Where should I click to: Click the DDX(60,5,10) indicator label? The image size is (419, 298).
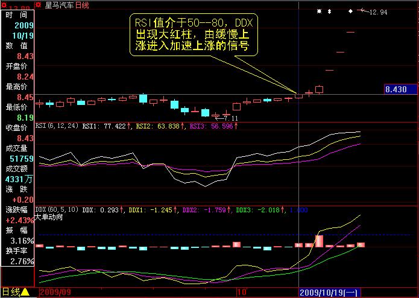tap(57, 209)
